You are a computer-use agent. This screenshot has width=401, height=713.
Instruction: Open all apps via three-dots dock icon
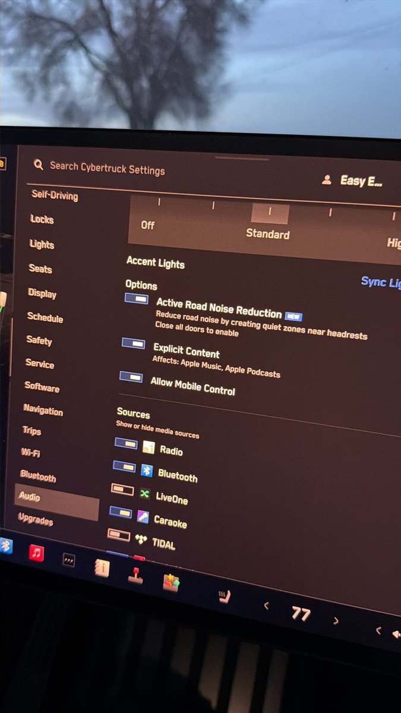coord(69,559)
